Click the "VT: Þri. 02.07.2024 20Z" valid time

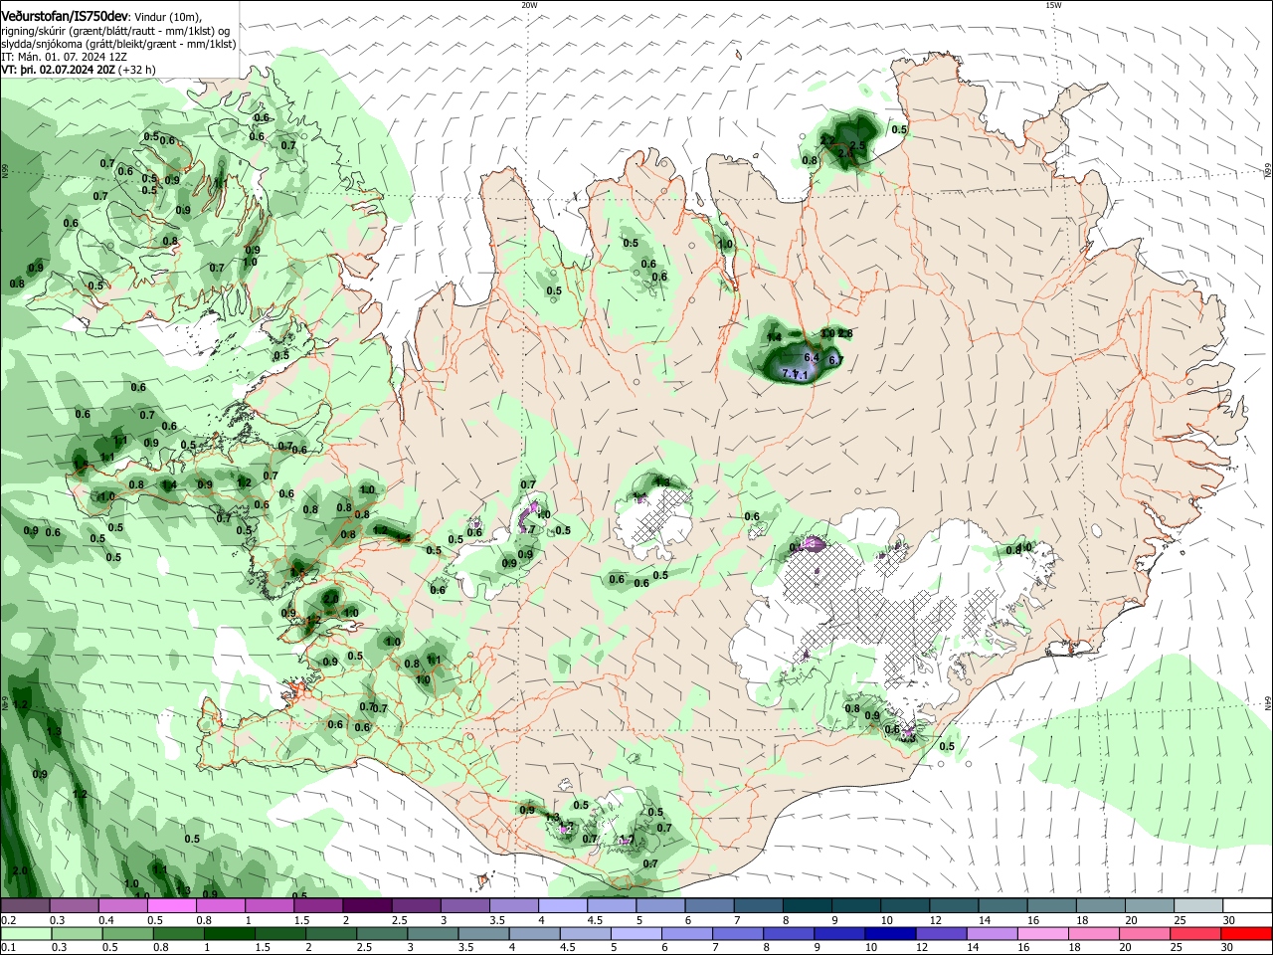pos(58,70)
